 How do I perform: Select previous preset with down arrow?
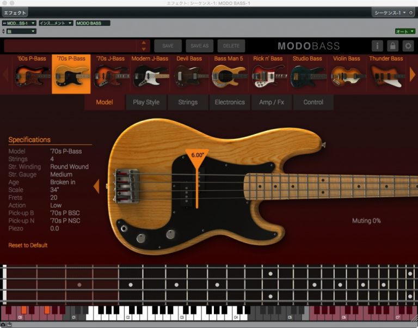[x=144, y=49]
